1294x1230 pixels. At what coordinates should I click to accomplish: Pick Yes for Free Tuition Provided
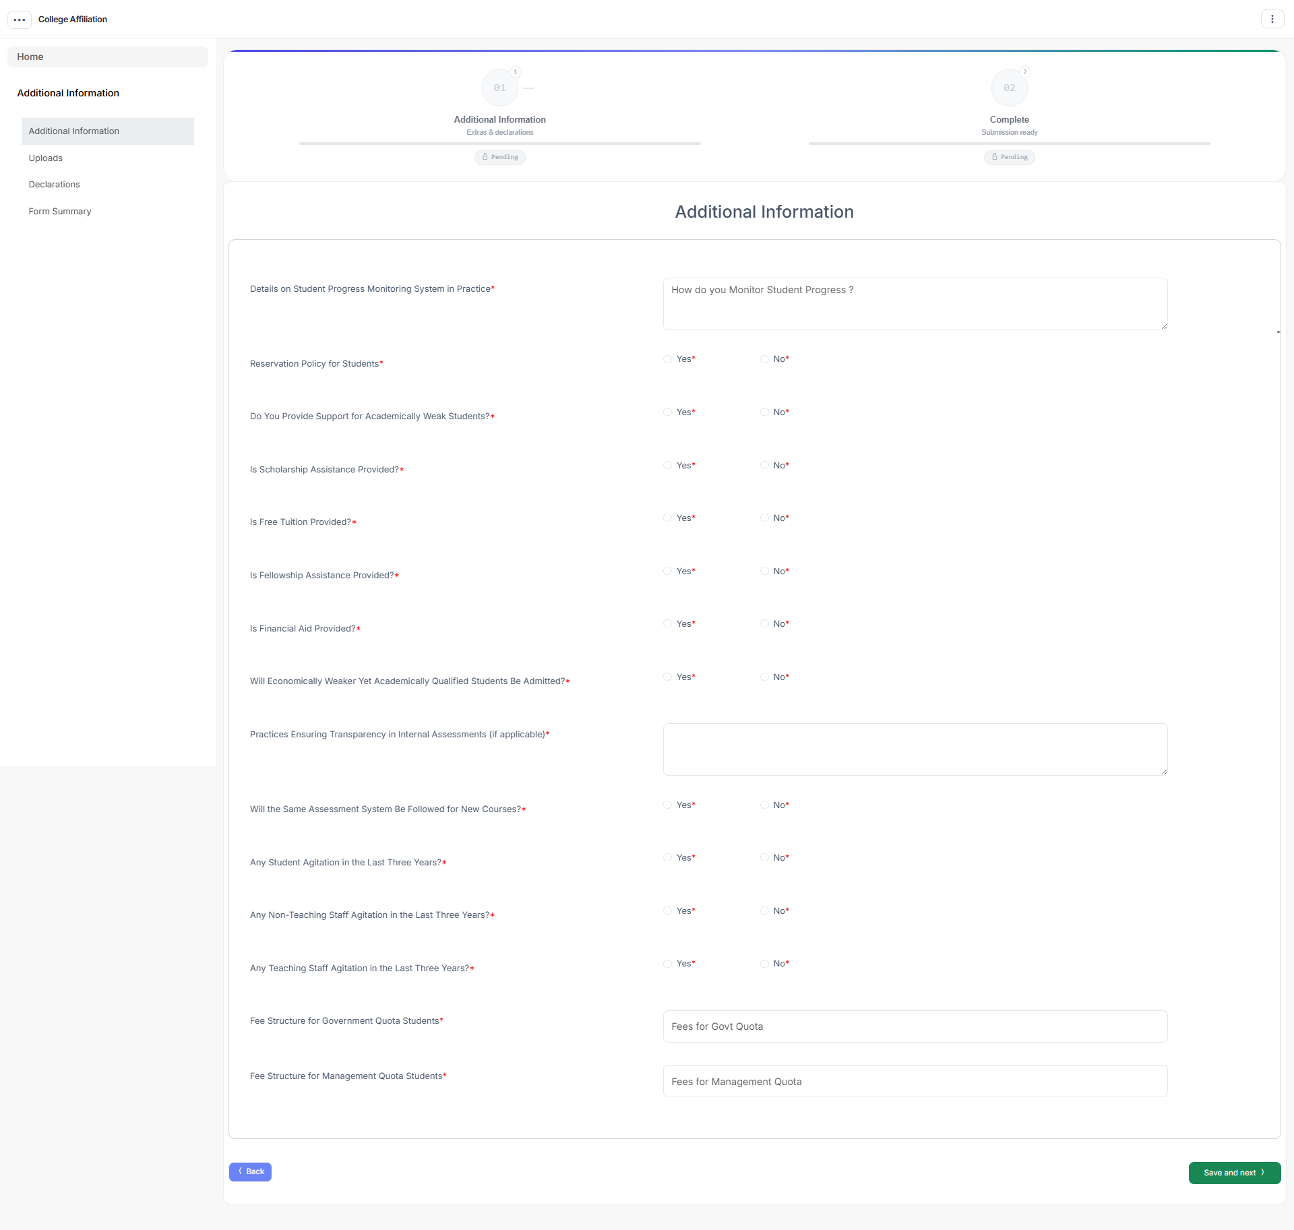pos(667,518)
